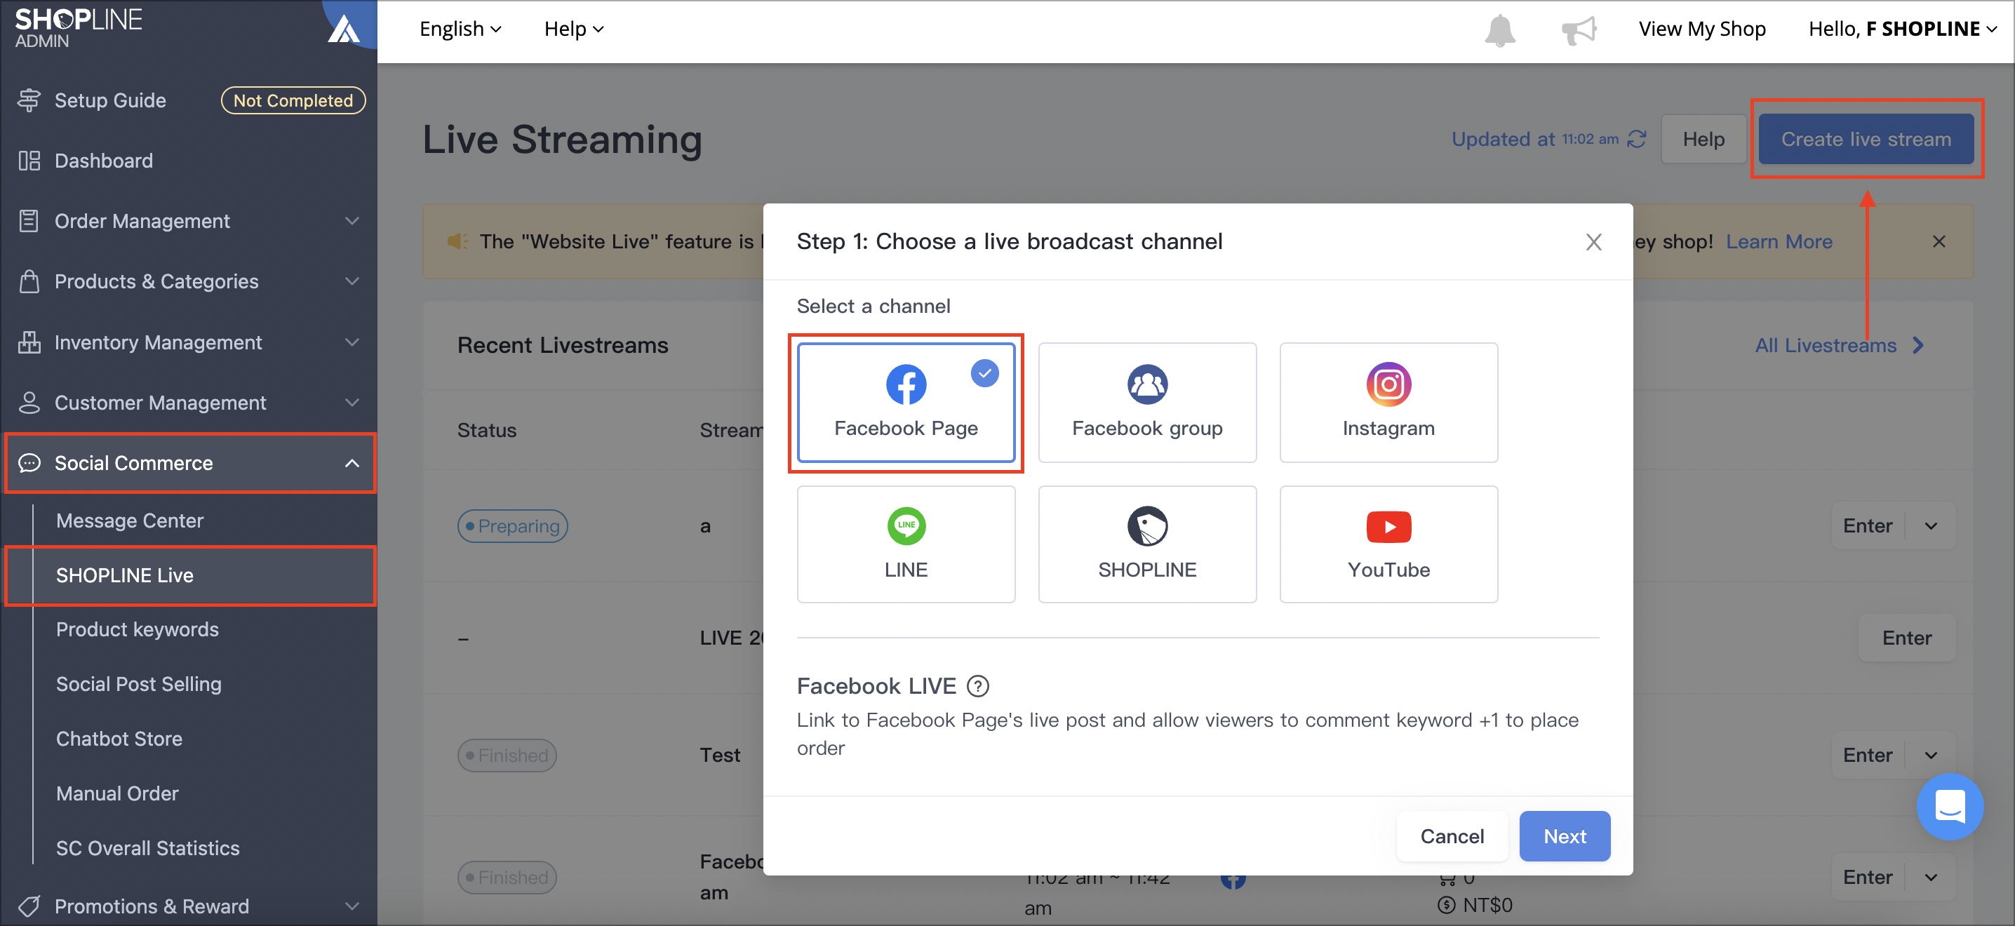
Task: Open SC Overall Statistics sidebar item
Action: (x=148, y=848)
